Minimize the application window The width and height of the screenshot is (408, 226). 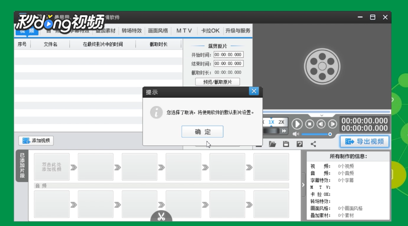point(360,17)
